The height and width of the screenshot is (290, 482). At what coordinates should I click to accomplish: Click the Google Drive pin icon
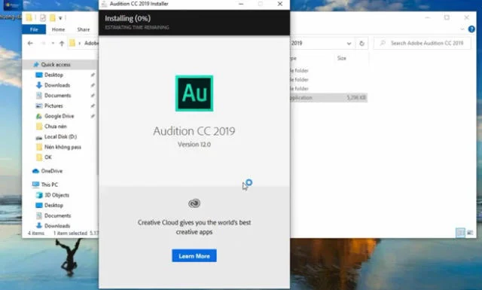click(x=93, y=116)
